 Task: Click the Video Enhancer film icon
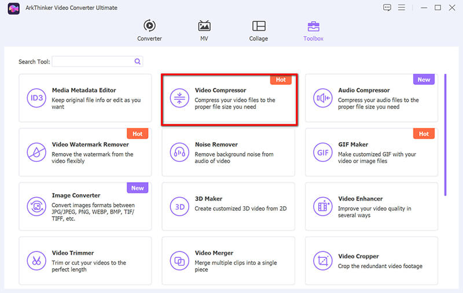[323, 207]
